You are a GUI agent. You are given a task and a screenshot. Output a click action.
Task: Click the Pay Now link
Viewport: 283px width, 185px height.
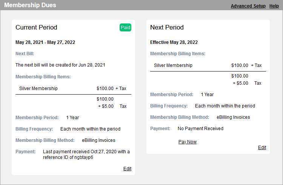coord(188,142)
